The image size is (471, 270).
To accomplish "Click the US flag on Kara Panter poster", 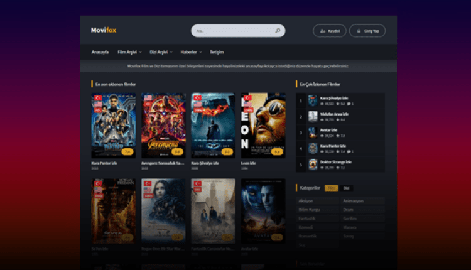I will pos(98,104).
